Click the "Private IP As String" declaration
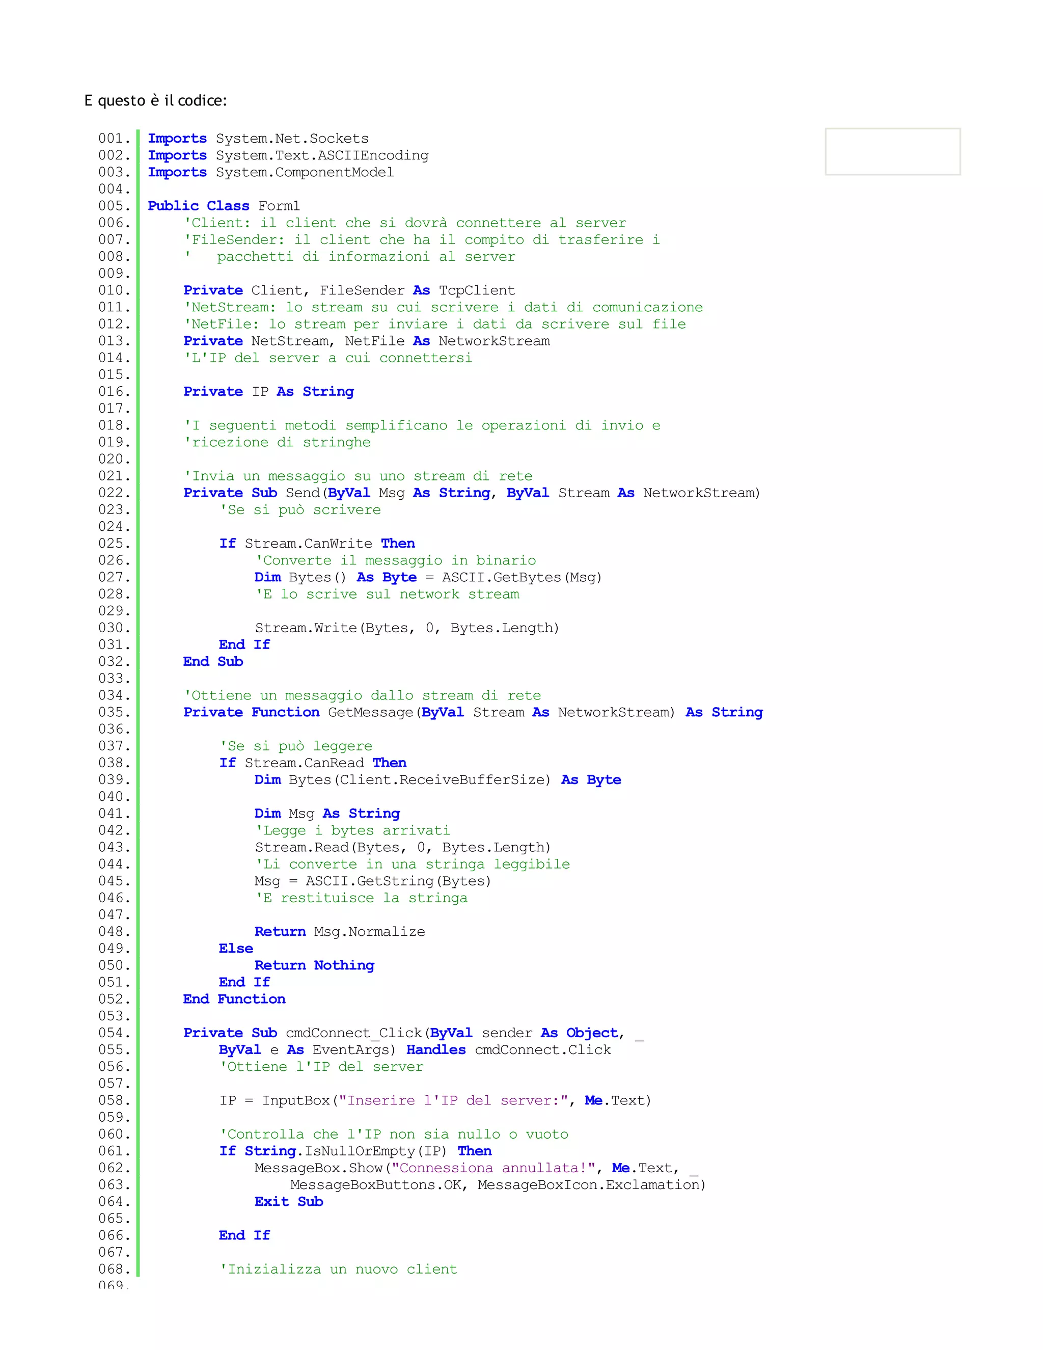This screenshot has width=1043, height=1350. [269, 391]
